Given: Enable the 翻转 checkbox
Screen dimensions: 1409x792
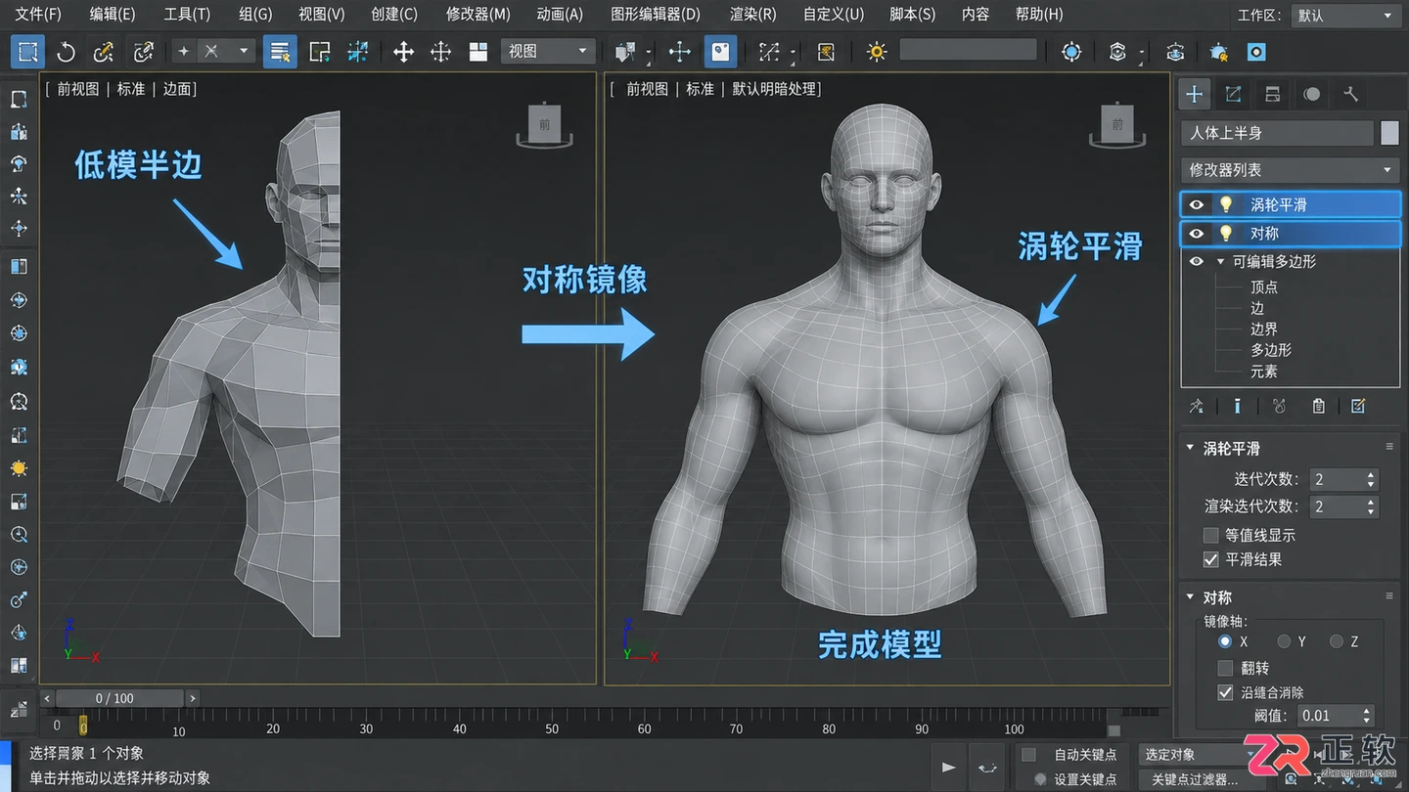Looking at the screenshot, I should (1225, 668).
